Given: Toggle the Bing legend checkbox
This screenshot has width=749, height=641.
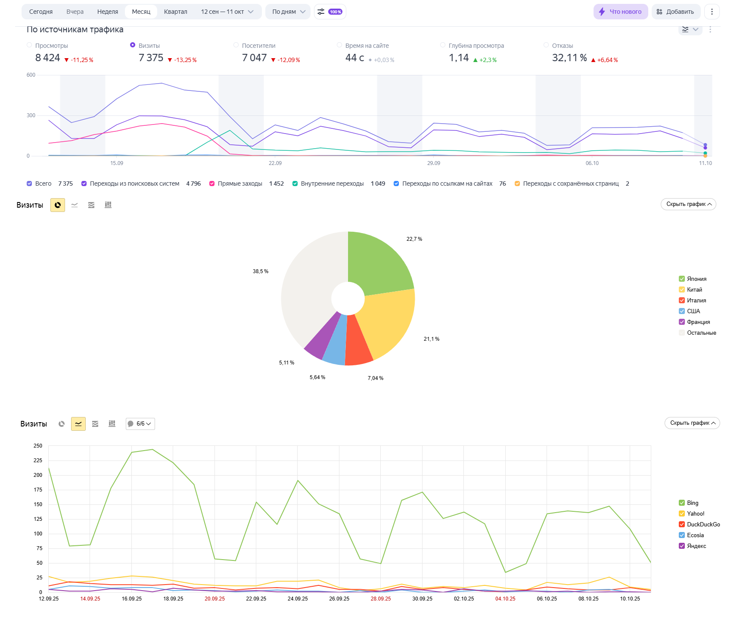Looking at the screenshot, I should pos(682,503).
